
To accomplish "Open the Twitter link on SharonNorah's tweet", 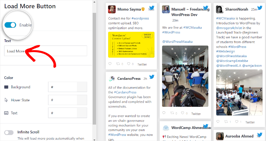I will click(x=250, y=122).
